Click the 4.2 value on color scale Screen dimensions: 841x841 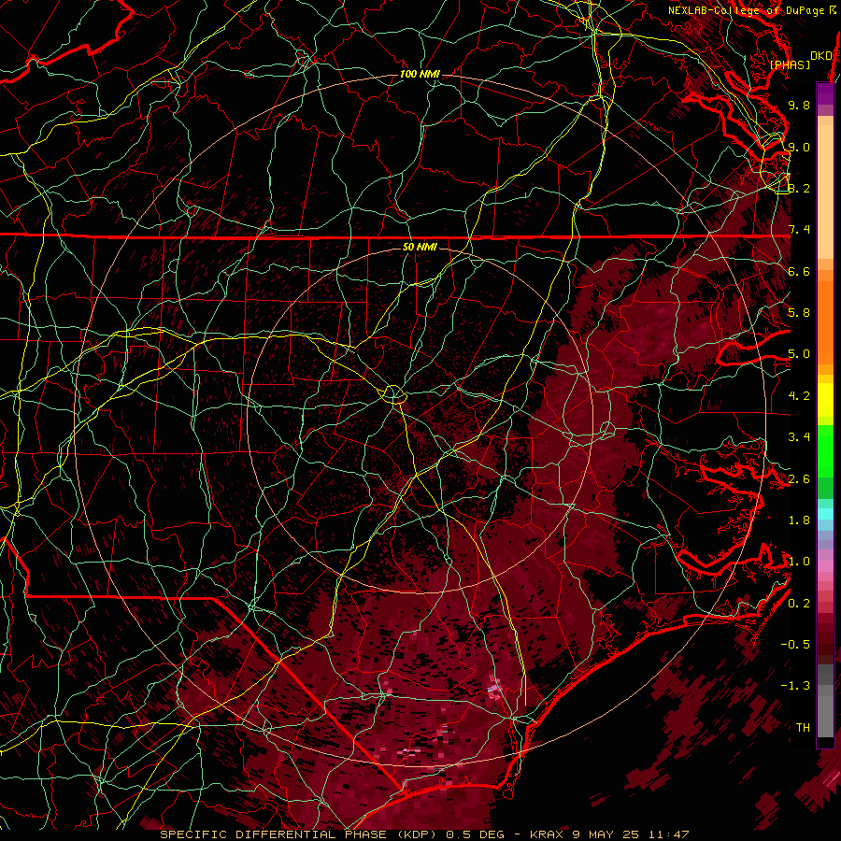(x=799, y=396)
